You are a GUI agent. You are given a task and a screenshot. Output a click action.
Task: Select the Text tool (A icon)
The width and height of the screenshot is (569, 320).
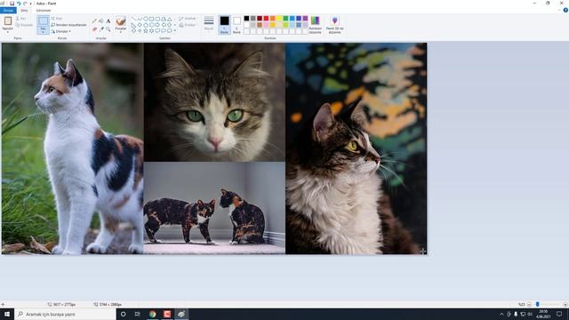pyautogui.click(x=108, y=21)
